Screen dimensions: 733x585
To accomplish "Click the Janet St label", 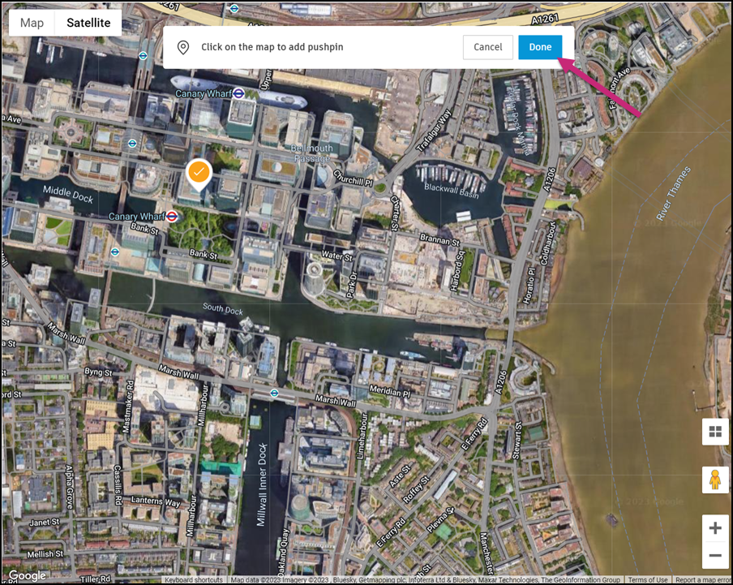I will click(x=45, y=522).
